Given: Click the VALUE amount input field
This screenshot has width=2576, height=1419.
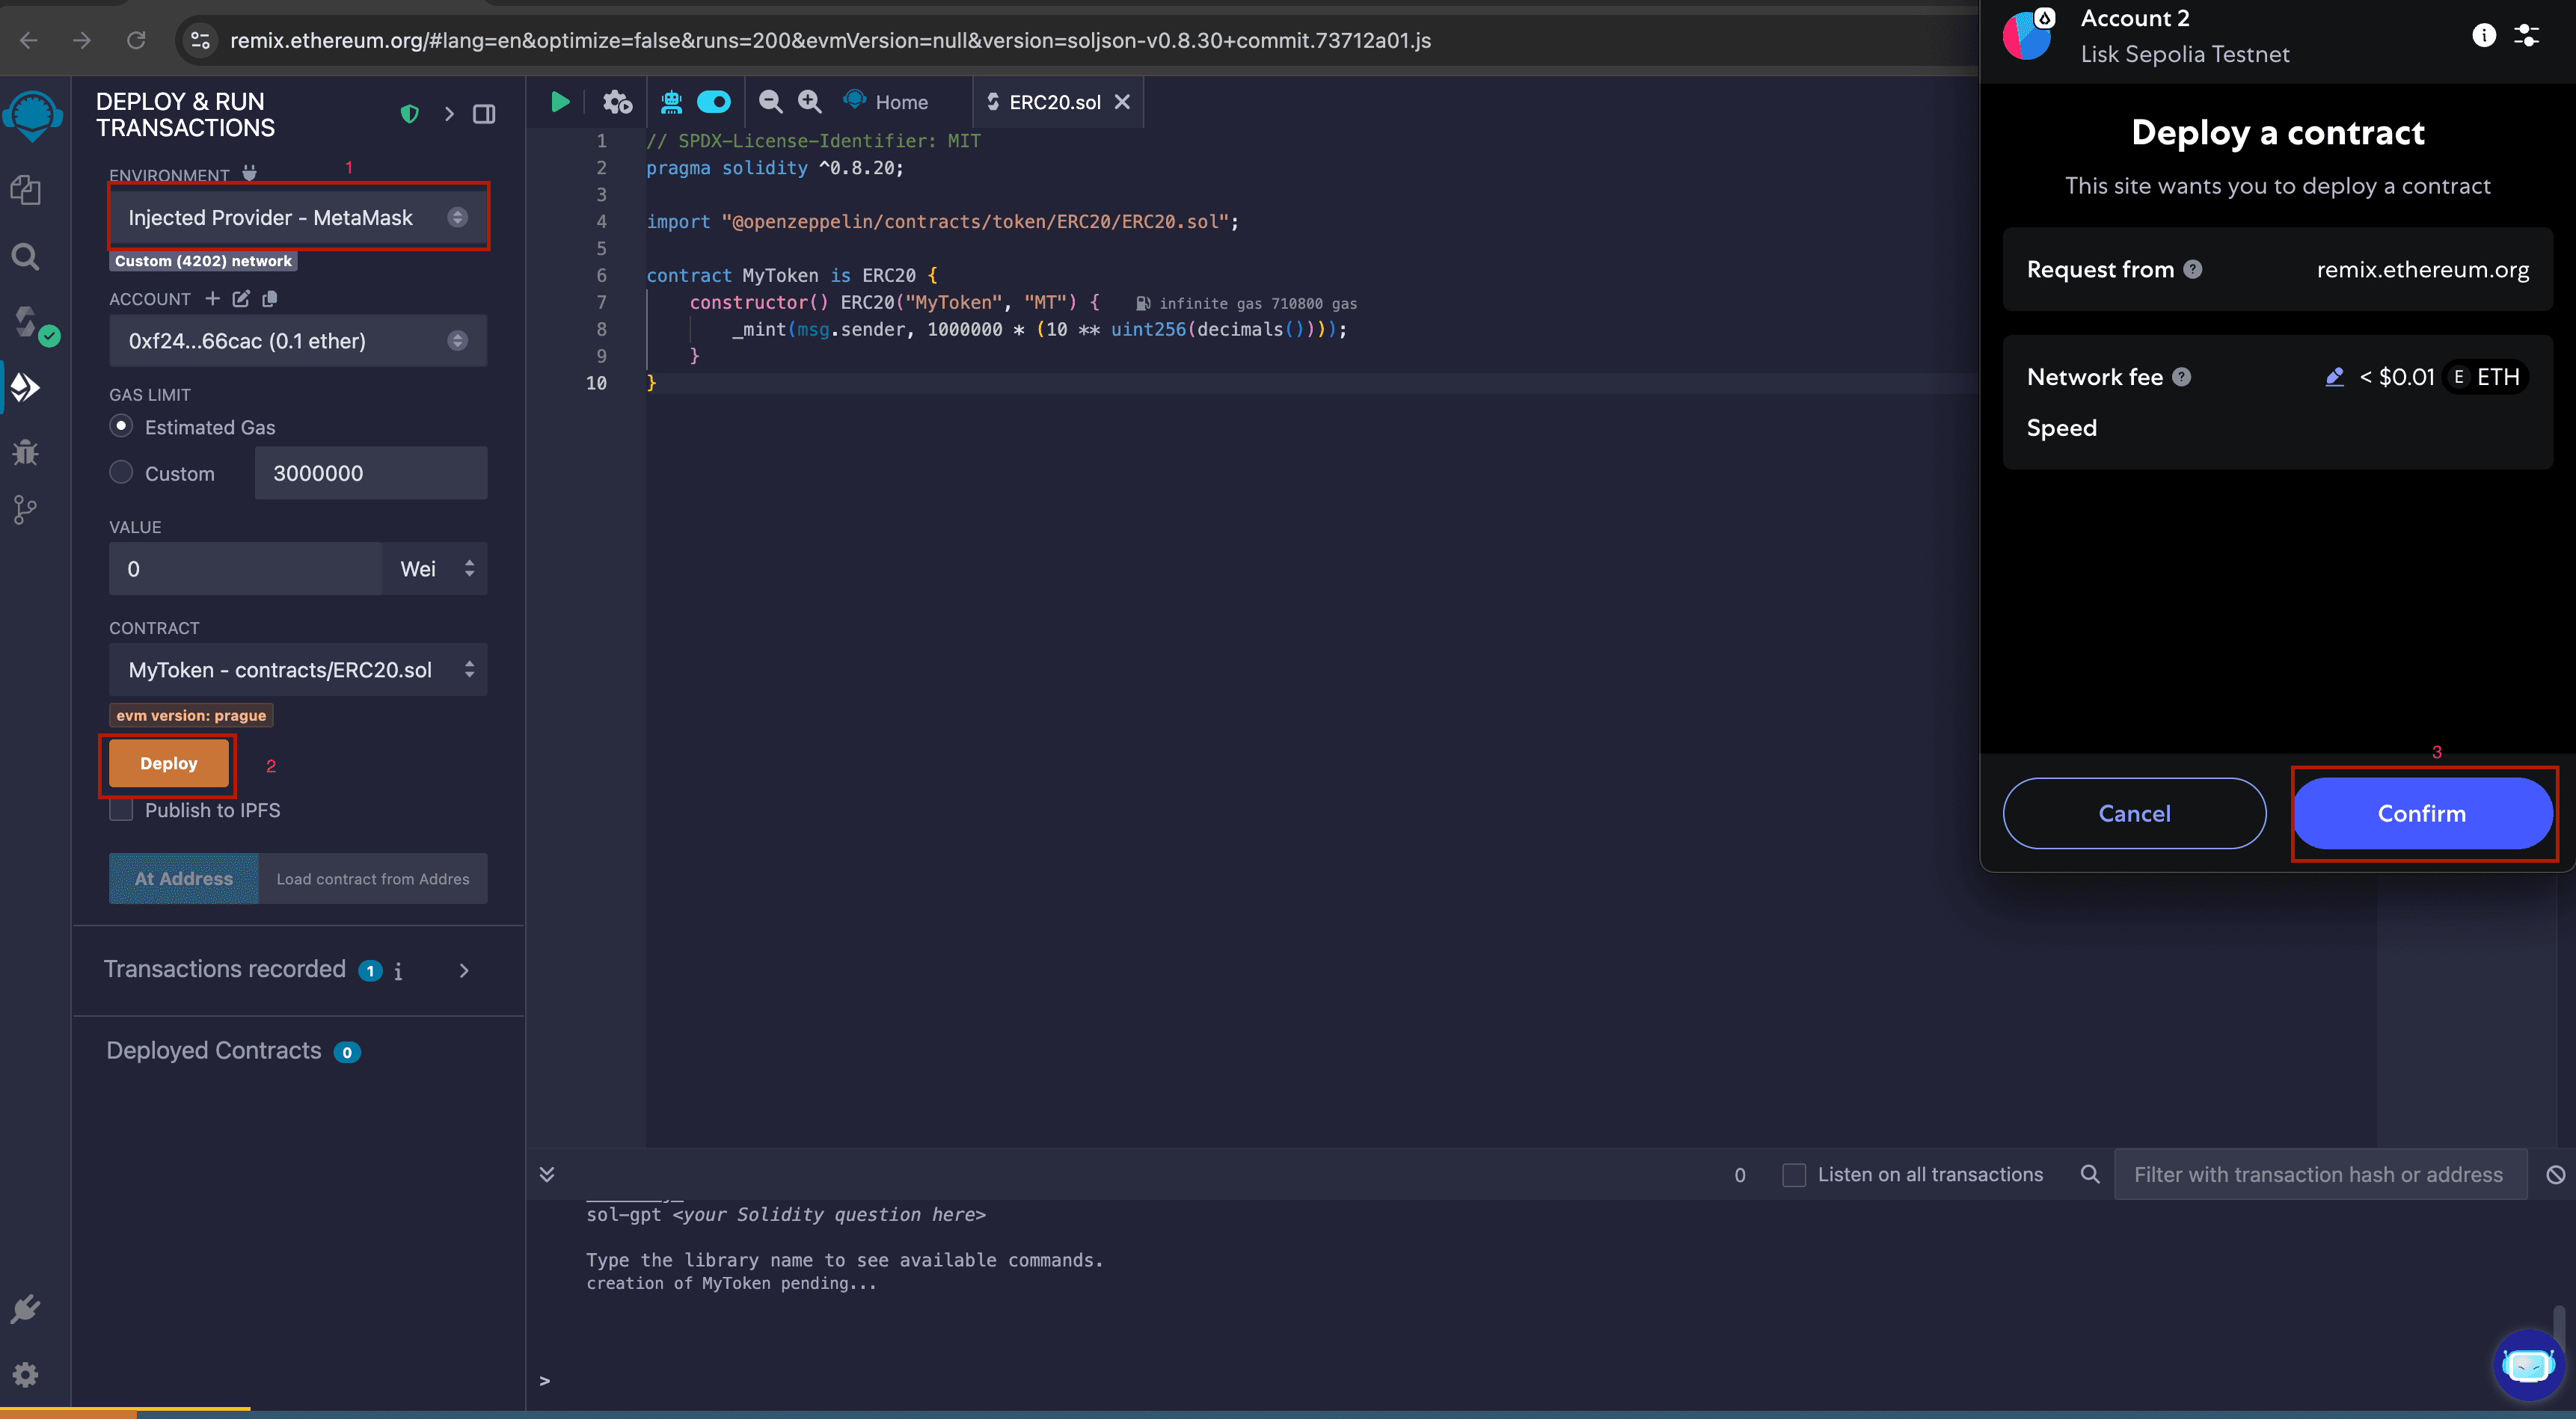Looking at the screenshot, I should pos(245,569).
